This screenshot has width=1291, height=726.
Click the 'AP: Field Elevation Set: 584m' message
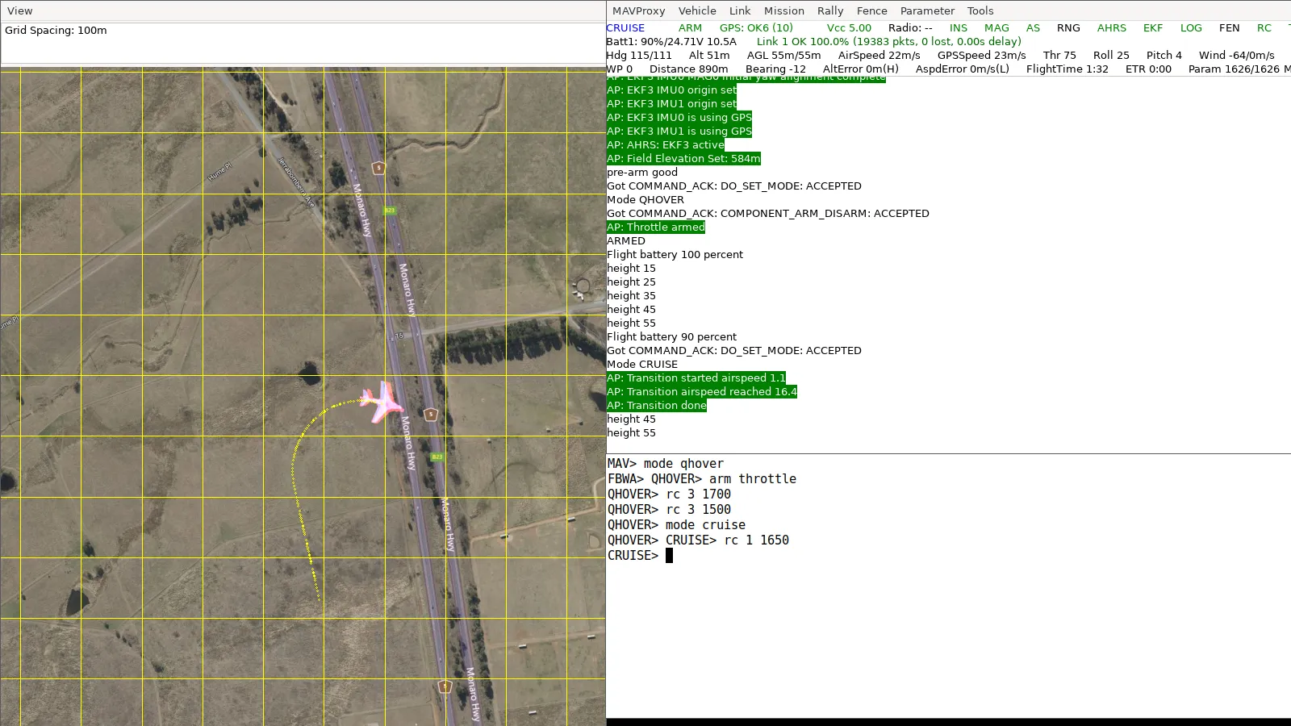(683, 158)
